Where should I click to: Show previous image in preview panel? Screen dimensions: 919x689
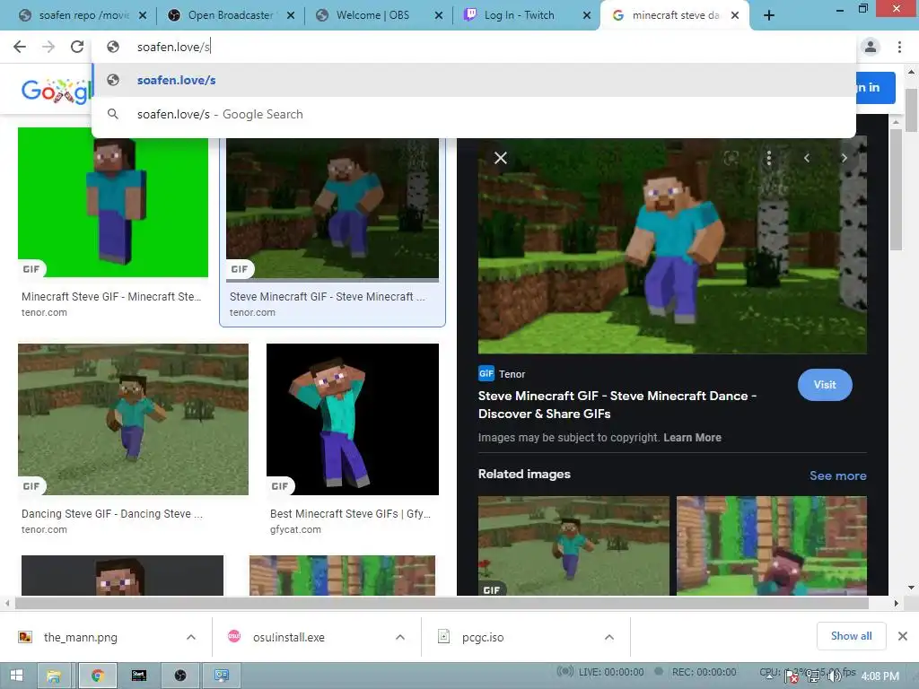[807, 158]
